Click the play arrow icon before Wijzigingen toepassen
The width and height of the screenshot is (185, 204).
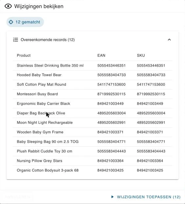point(113,197)
